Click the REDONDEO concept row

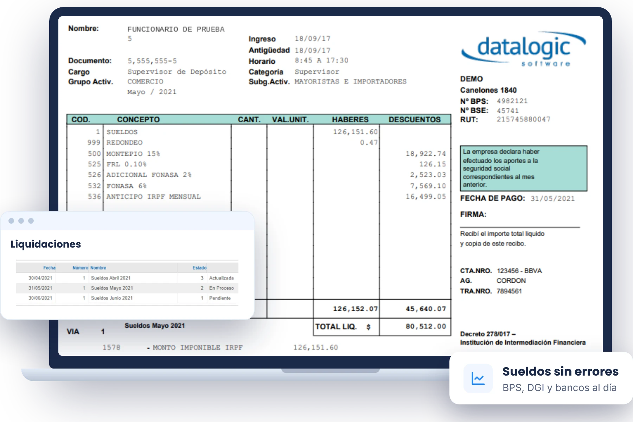click(124, 143)
